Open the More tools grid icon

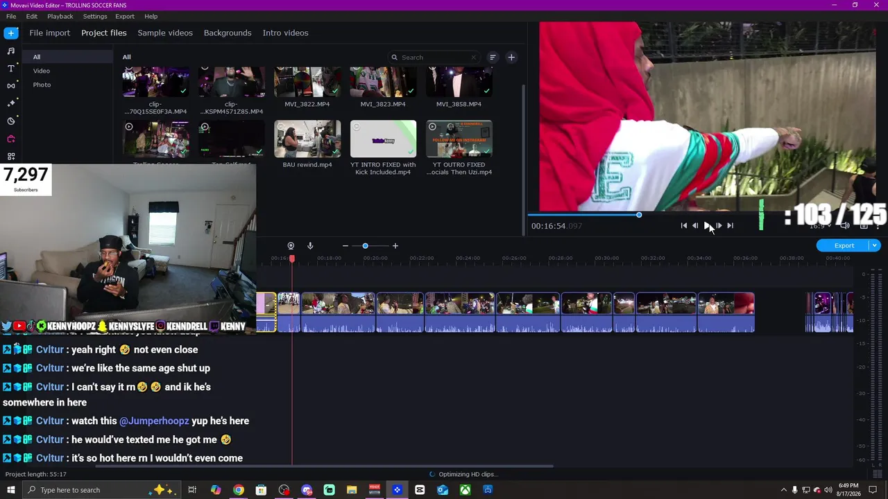pos(11,157)
